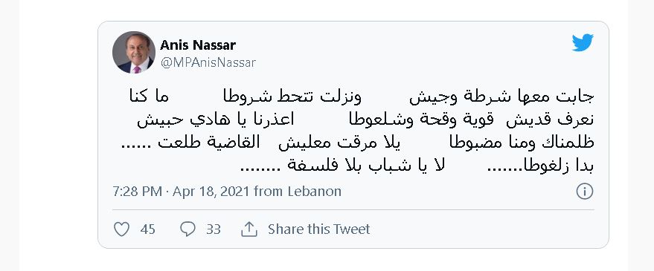Open the Twitter info circle icon
This screenshot has width=654, height=271.
584,192
